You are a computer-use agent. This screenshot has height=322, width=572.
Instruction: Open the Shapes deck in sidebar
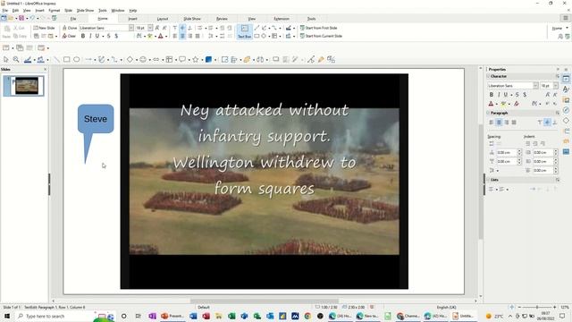click(x=566, y=121)
